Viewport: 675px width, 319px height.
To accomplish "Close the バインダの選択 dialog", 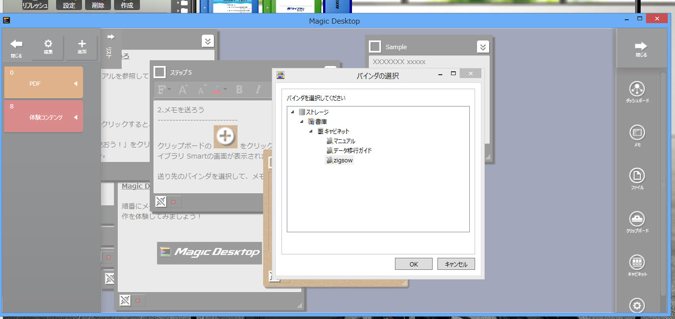I will coord(470,74).
